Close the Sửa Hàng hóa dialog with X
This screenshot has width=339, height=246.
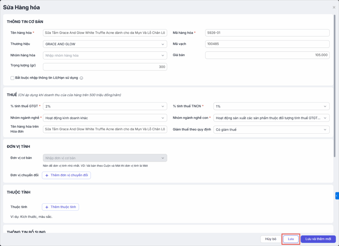(x=334, y=7)
